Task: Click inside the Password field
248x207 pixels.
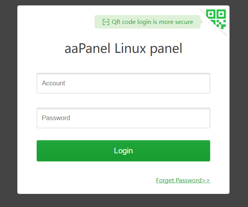Action: click(123, 118)
